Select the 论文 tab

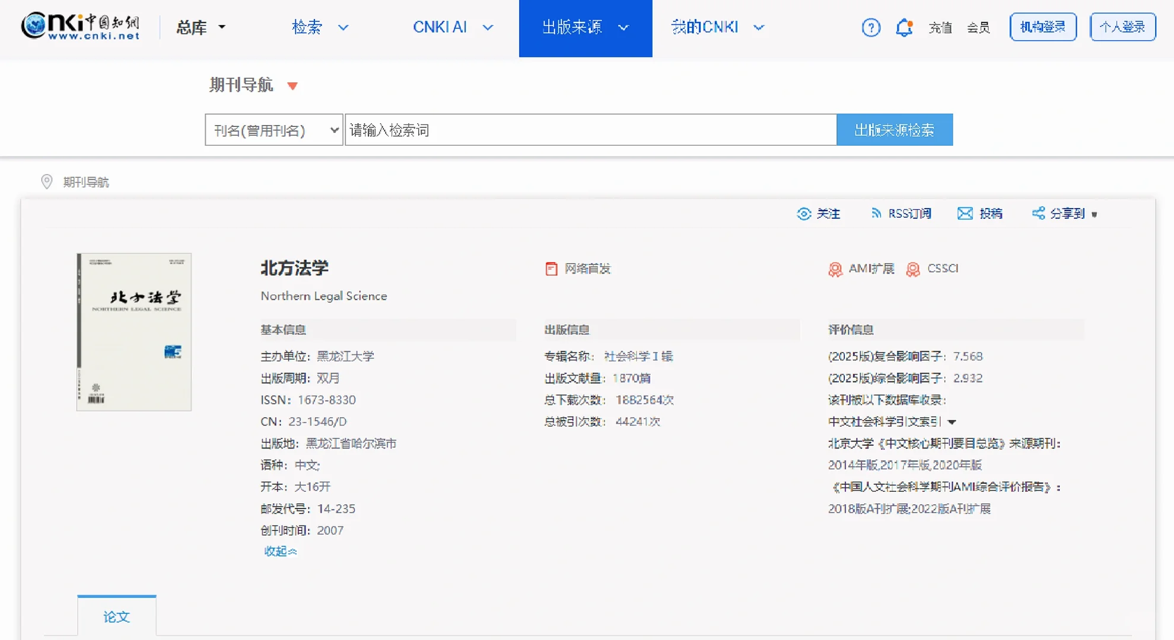(117, 616)
